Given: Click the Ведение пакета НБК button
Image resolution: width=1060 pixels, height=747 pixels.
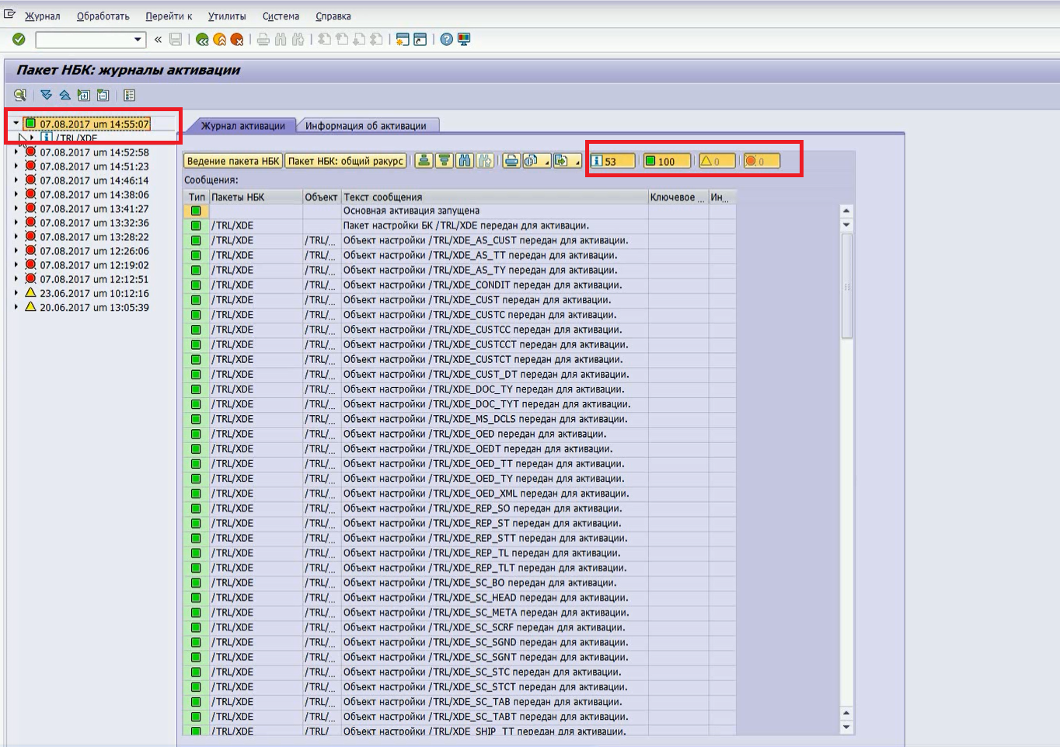Looking at the screenshot, I should 233,161.
